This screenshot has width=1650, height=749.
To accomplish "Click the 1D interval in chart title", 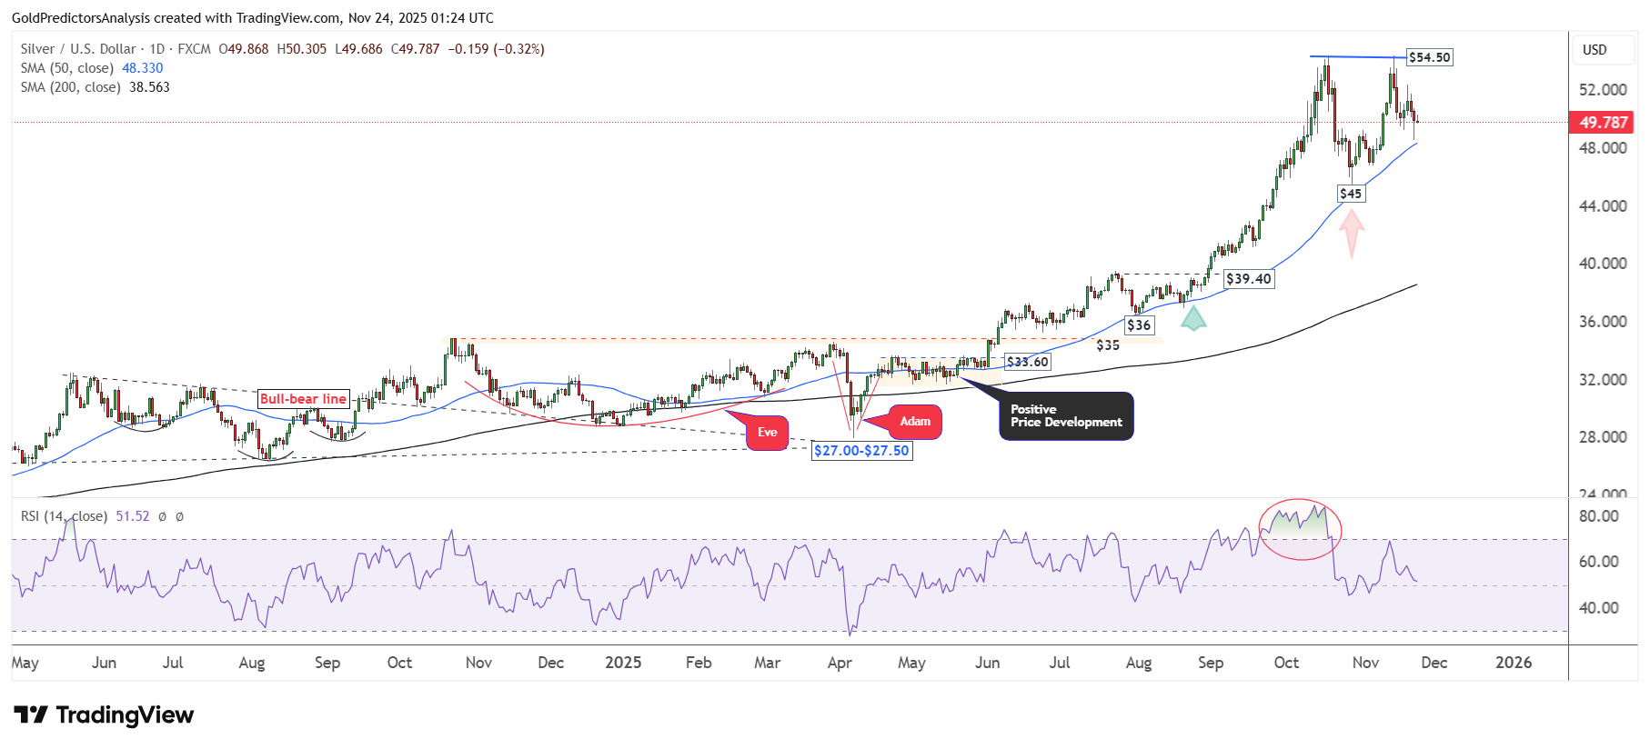I will (x=157, y=49).
